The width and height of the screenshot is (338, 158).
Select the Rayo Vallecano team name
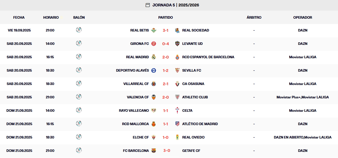134,111
